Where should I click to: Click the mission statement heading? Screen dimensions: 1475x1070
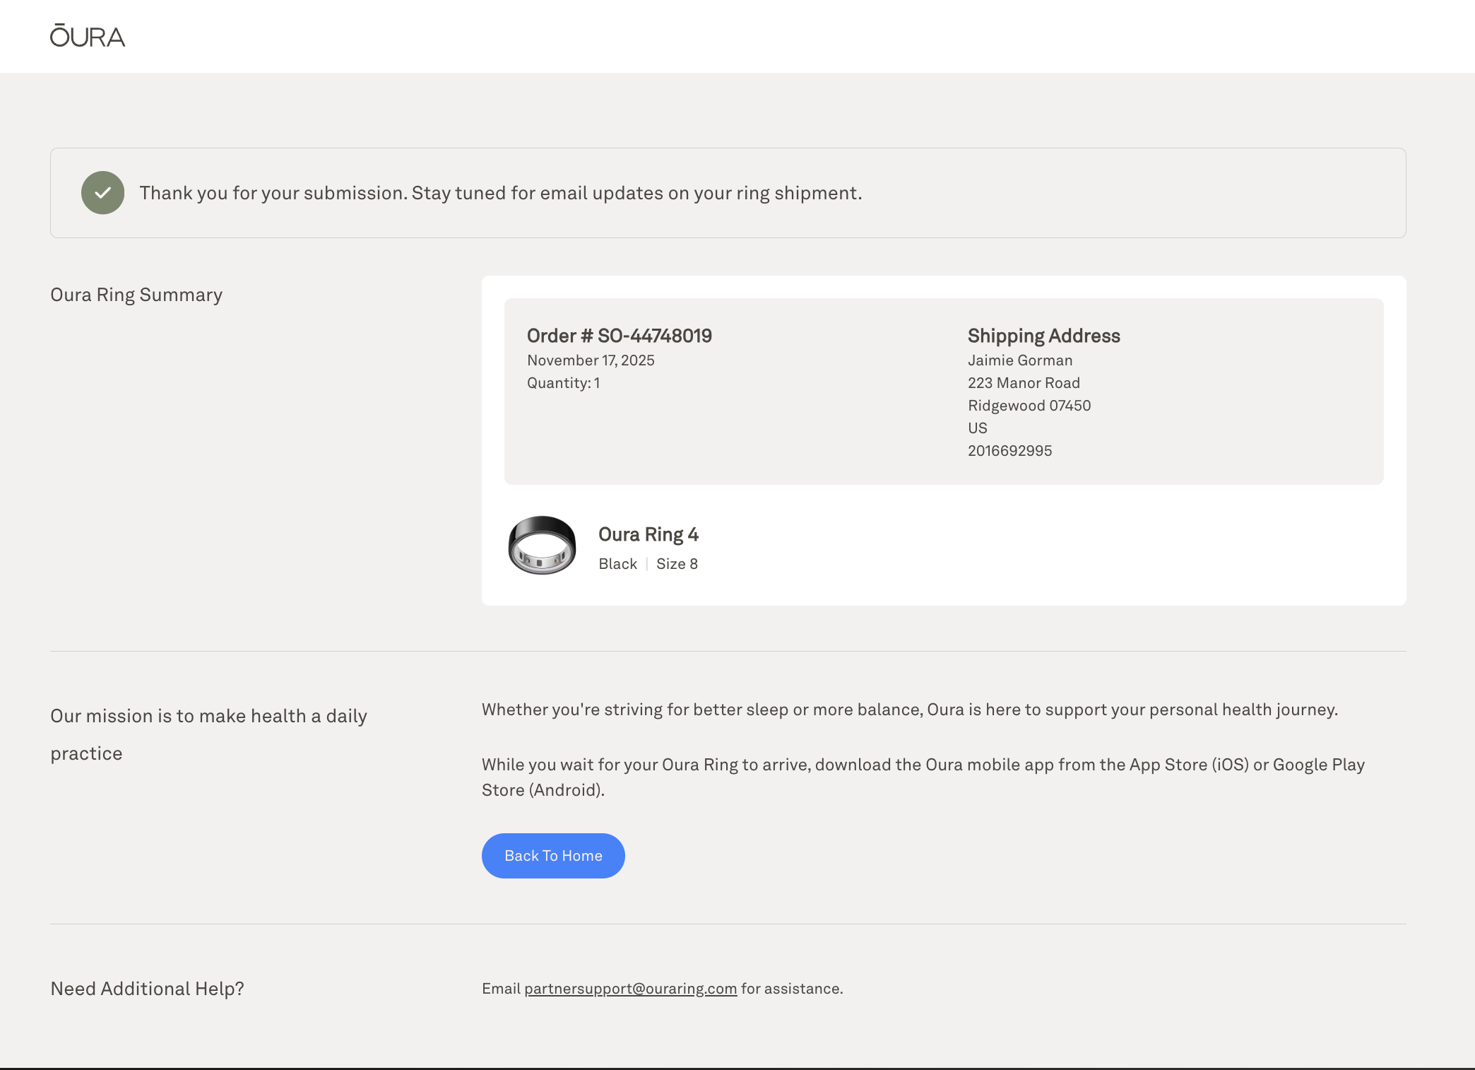[x=208, y=734]
